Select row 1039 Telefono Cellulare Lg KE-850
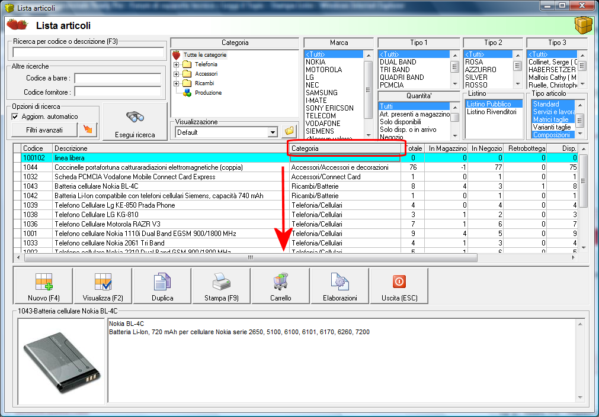 coord(295,205)
